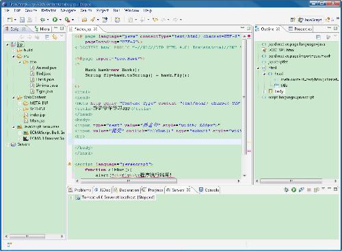Open the dropdown beside the Debug icon
Screen dimensions: 342x251
pyautogui.click(x=48, y=20)
